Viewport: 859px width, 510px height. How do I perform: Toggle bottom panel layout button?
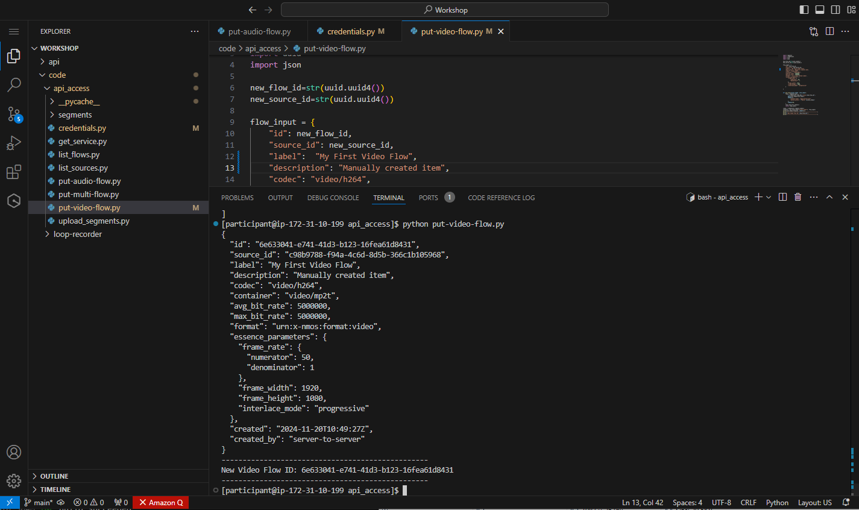coord(820,10)
